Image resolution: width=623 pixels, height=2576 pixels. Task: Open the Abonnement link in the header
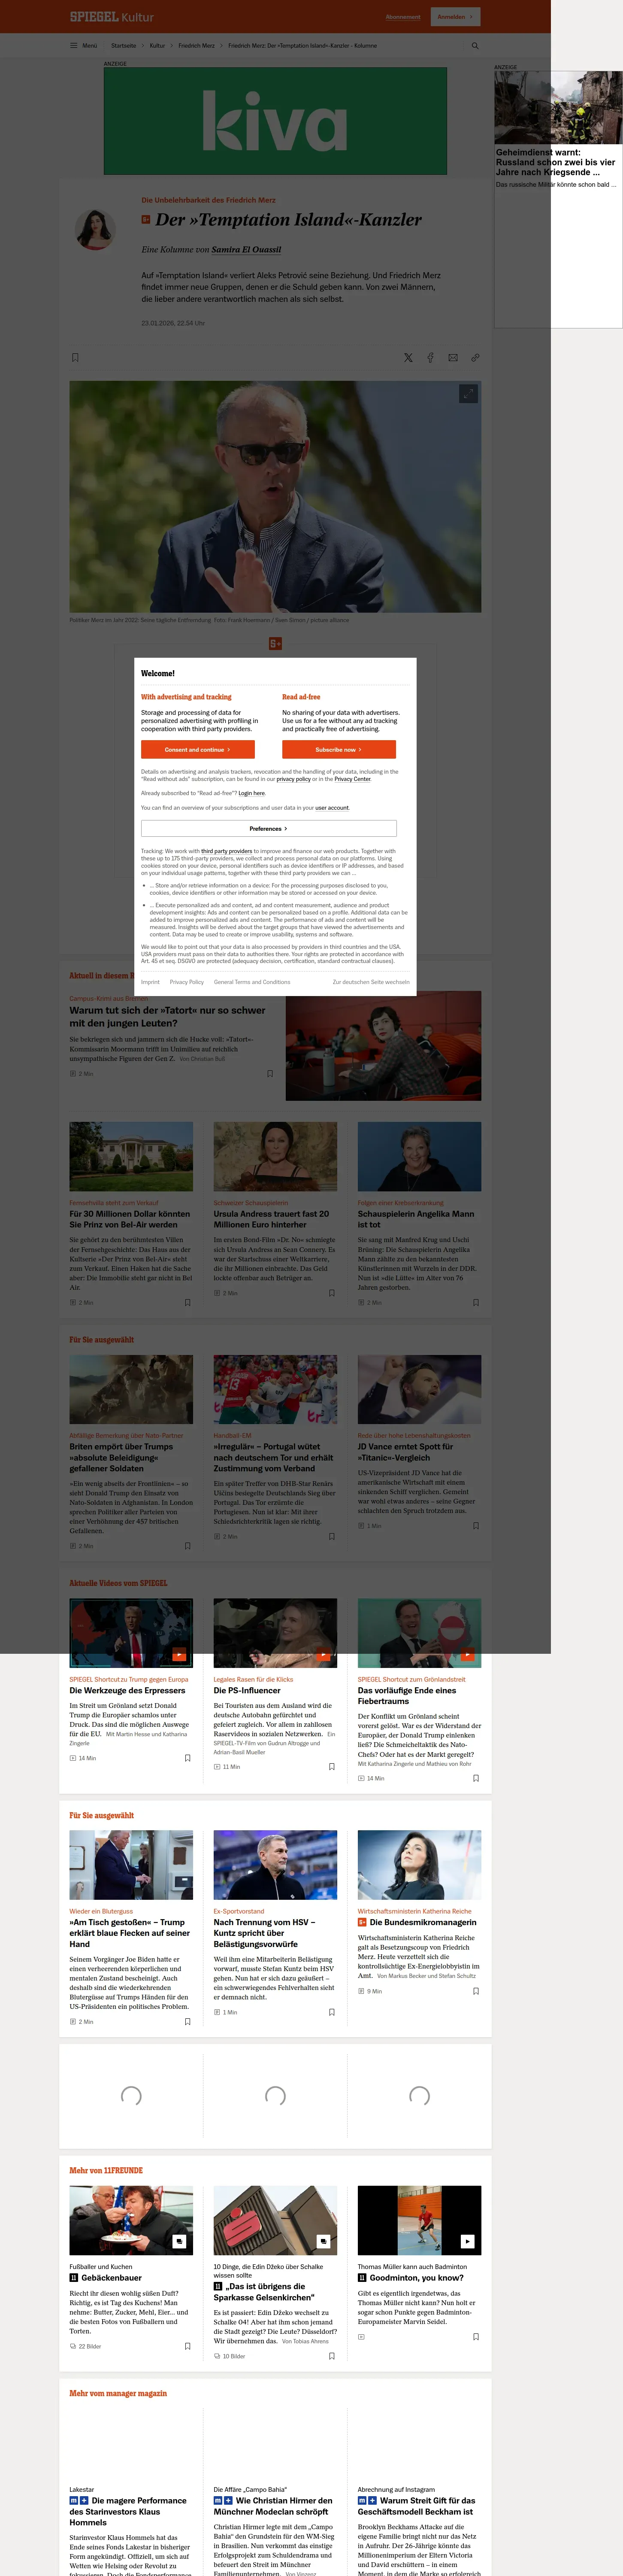click(403, 17)
